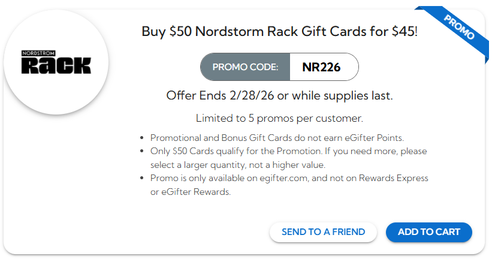Add the gift card to cart
495x259 pixels.
(428, 232)
